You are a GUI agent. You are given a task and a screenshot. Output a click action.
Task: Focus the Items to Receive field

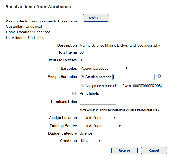point(98,60)
